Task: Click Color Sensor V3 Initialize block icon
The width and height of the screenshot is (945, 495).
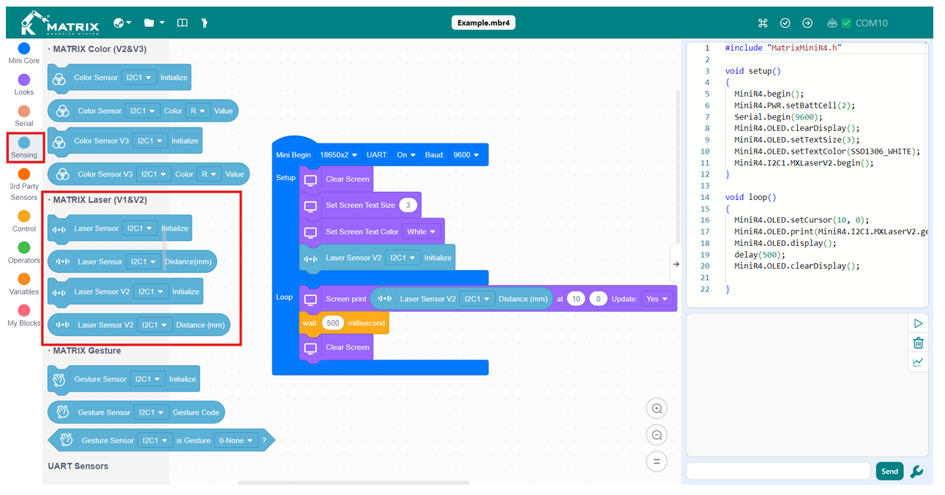Action: click(x=59, y=141)
